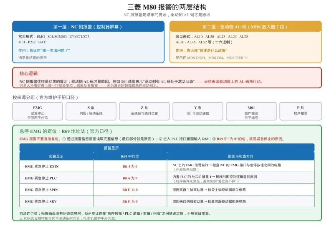Image resolution: width=334 pixels, height=228 pixels.
Task: Click the line 常见形式：EMG · S01/S02/S03
Action: 55,37
